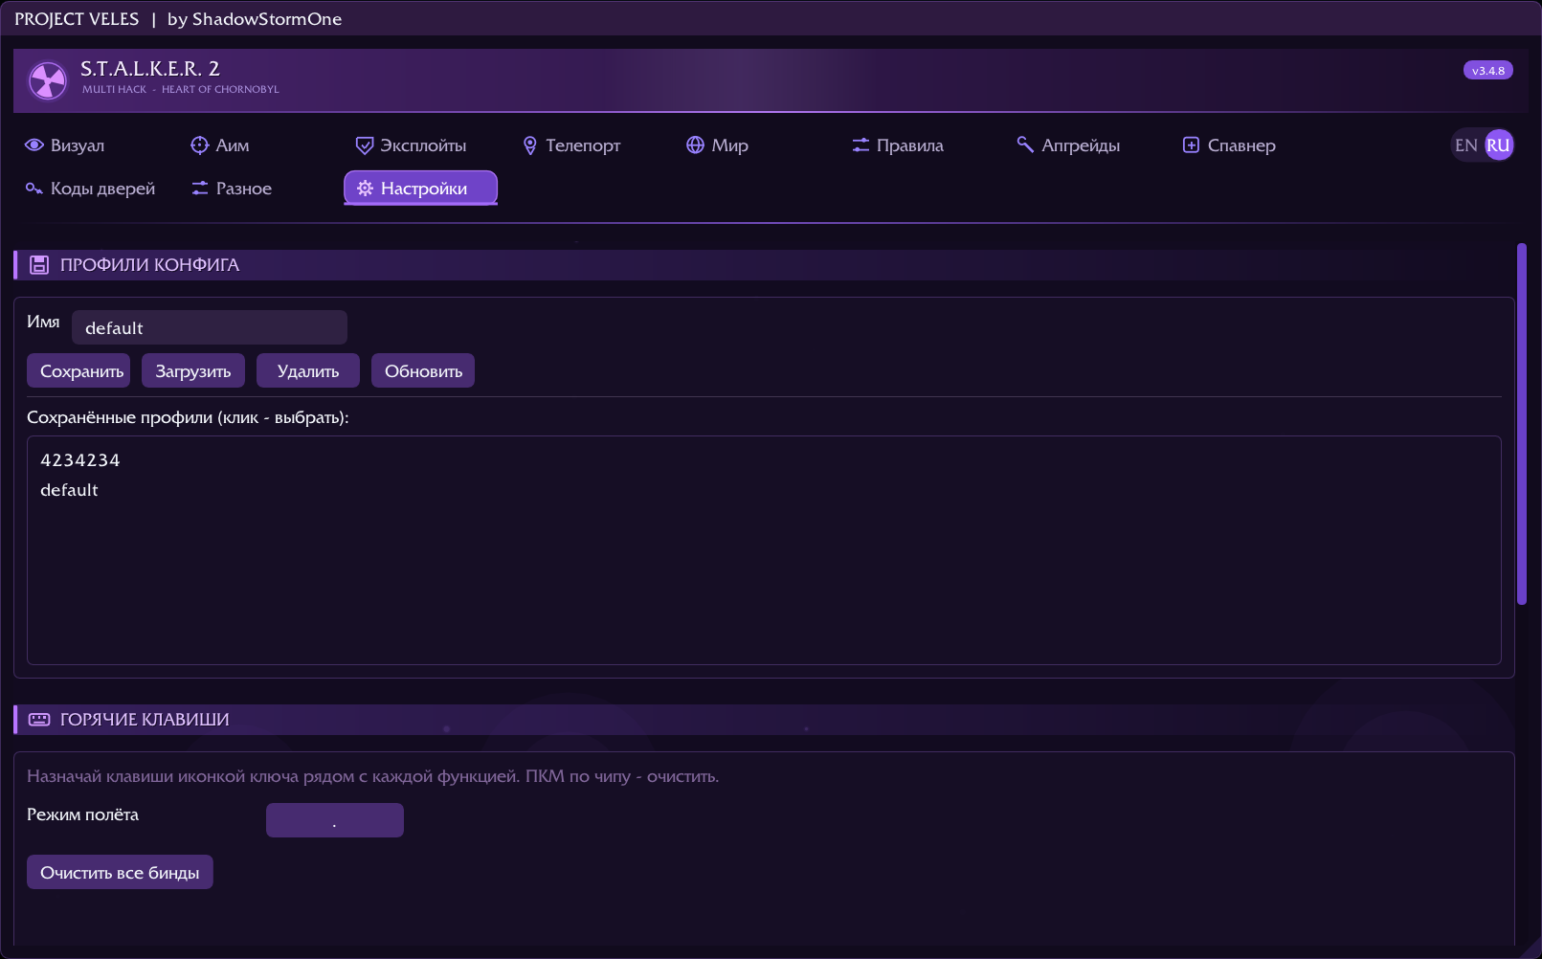Click the ПРОФИЛИ КОНФИГА section title
Viewport: 1542px width, 959px height.
149,265
